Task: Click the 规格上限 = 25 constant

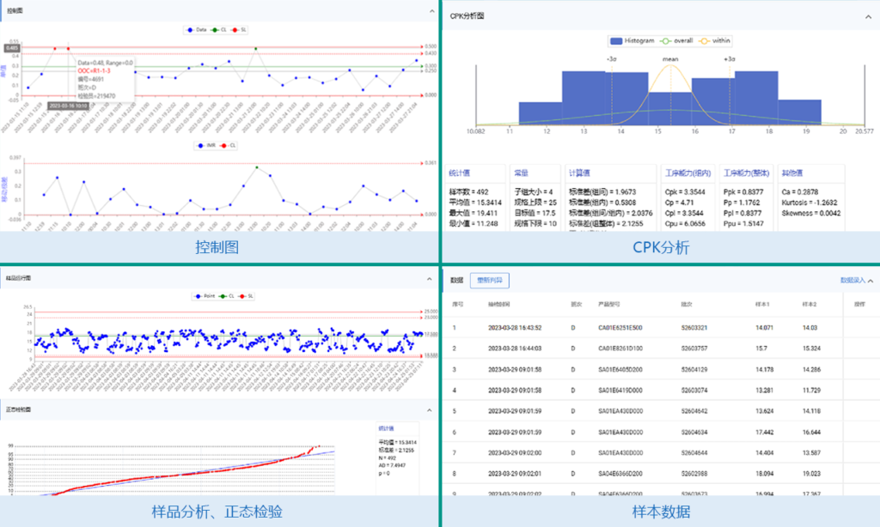Action: pos(535,203)
